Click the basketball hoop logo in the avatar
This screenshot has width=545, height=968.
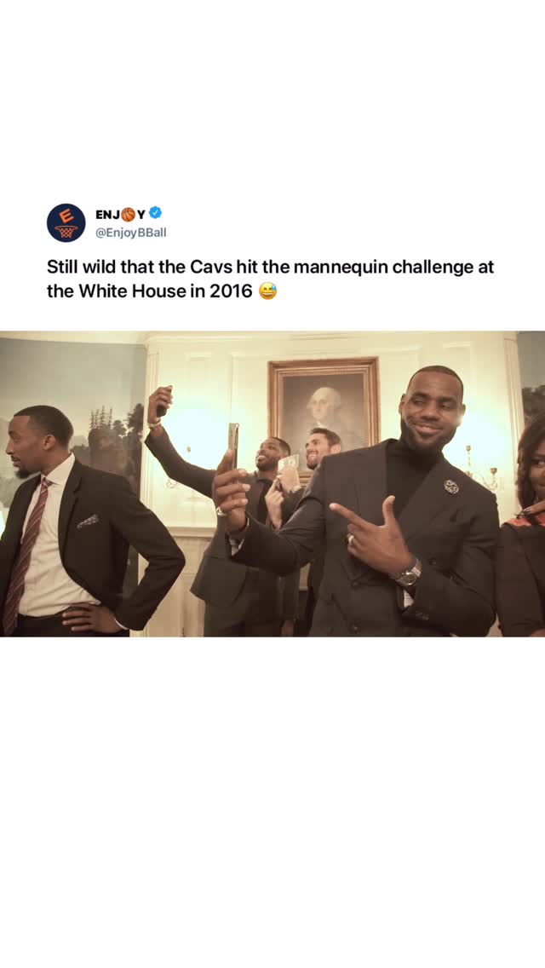tap(66, 231)
